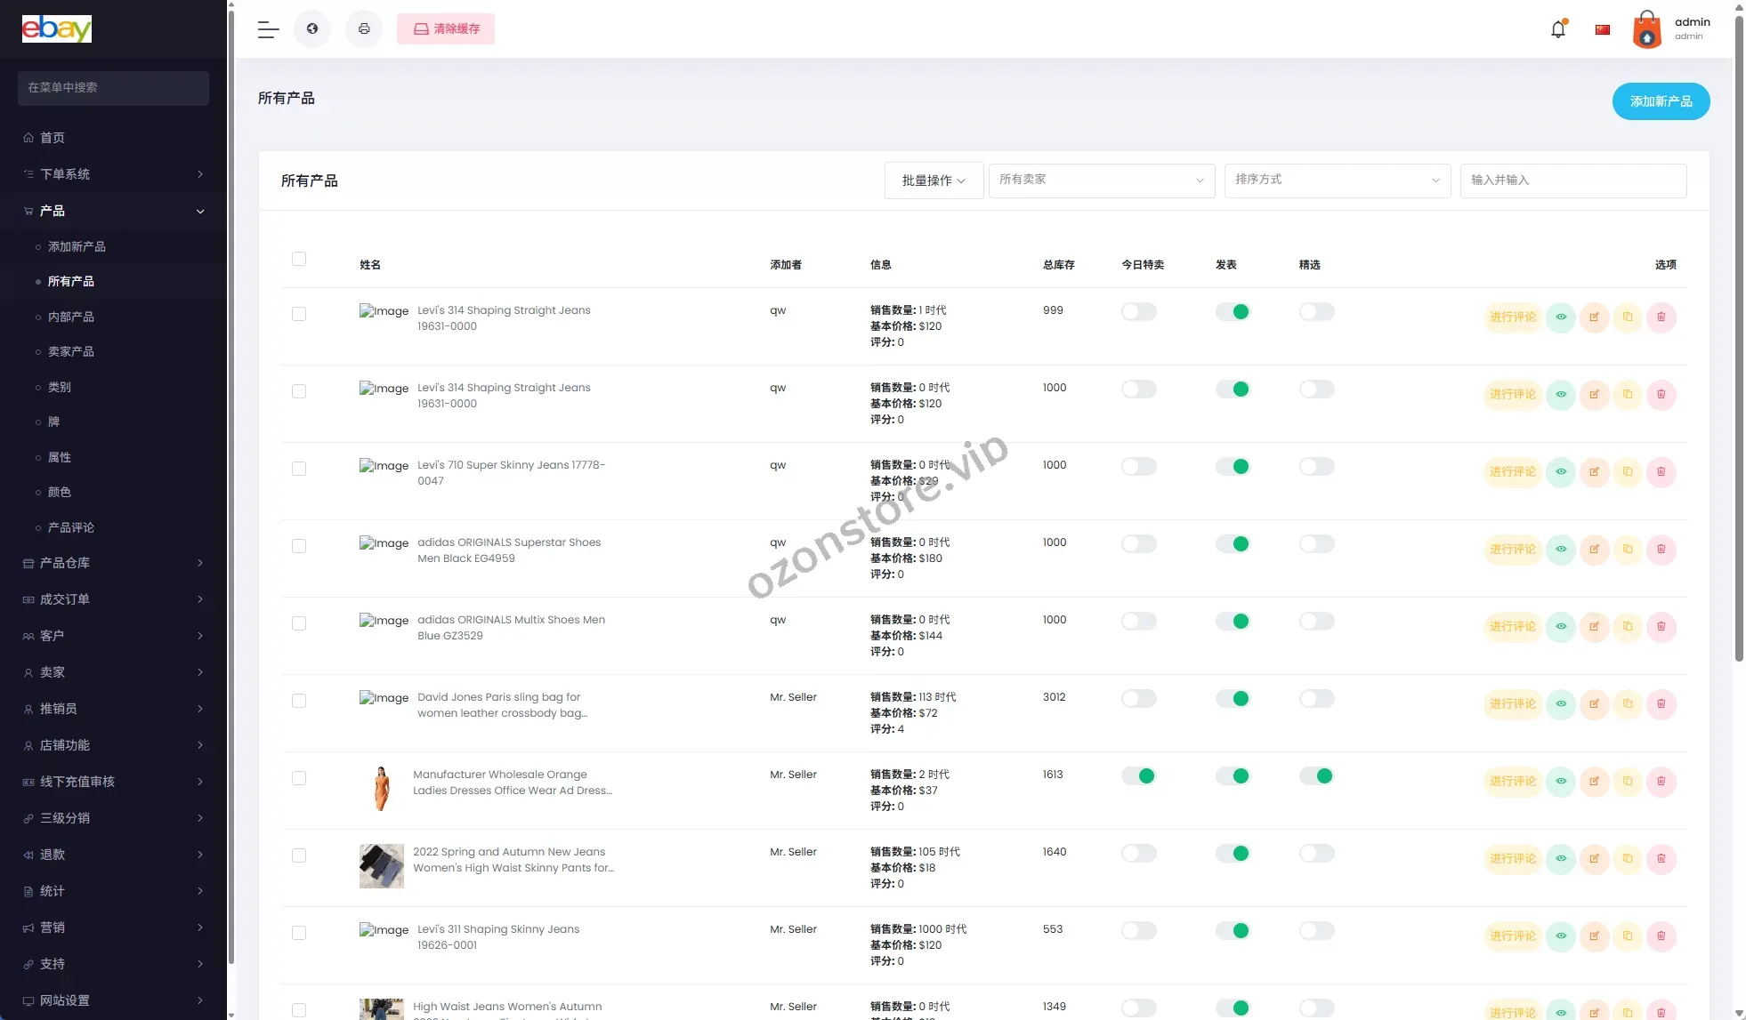1746x1020 pixels.
Task: Click the 输入并输入 search field
Action: pos(1572,181)
